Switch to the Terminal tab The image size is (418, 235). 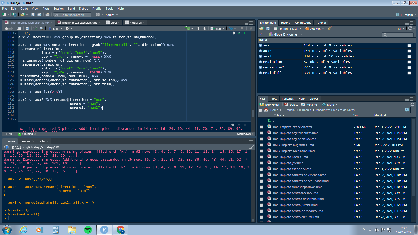26,141
